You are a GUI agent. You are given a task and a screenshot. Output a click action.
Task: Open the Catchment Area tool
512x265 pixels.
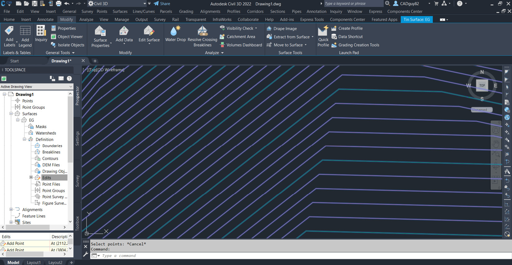[237, 37]
